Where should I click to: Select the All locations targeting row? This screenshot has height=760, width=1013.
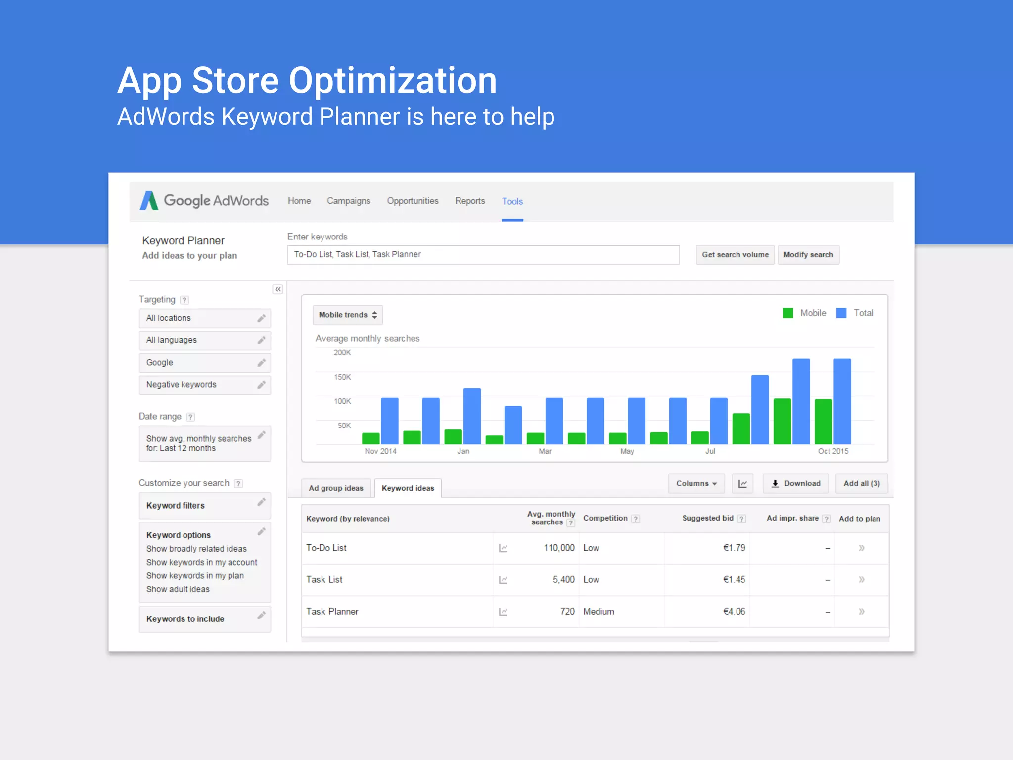[205, 318]
